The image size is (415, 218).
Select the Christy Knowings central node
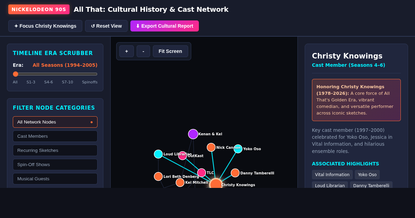(x=216, y=183)
